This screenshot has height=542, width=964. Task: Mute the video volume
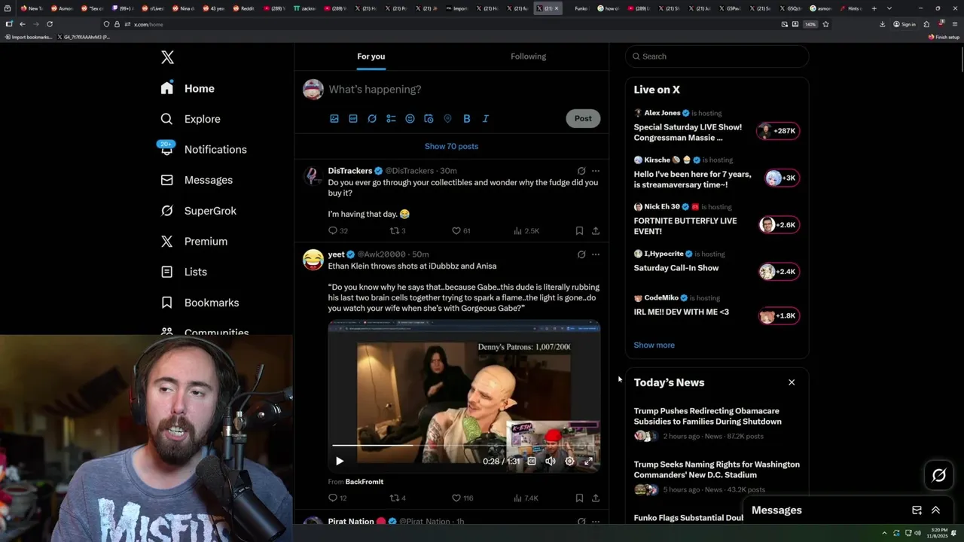[x=551, y=461]
